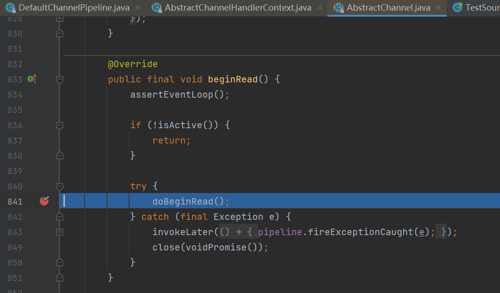Click the AbstractChannel.java tab class icon
500x293 pixels.
coord(339,8)
